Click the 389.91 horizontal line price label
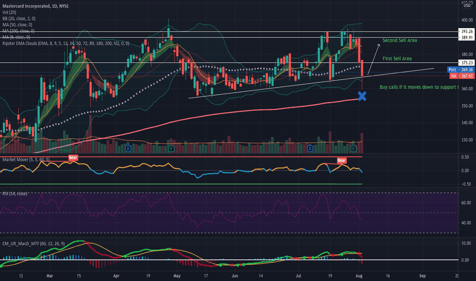Viewport: 476px width, 281px height. click(467, 37)
